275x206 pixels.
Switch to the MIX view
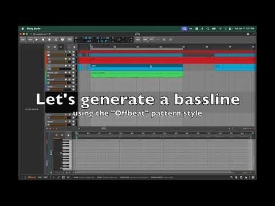click(40, 177)
